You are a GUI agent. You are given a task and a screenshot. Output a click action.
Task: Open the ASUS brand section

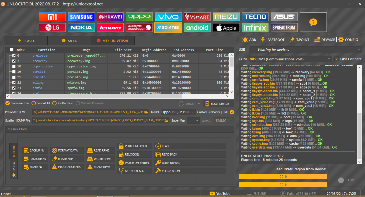[284, 17]
